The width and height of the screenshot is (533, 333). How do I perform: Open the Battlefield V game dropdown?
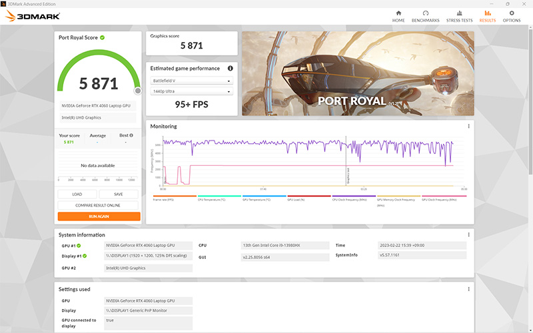[x=192, y=81]
